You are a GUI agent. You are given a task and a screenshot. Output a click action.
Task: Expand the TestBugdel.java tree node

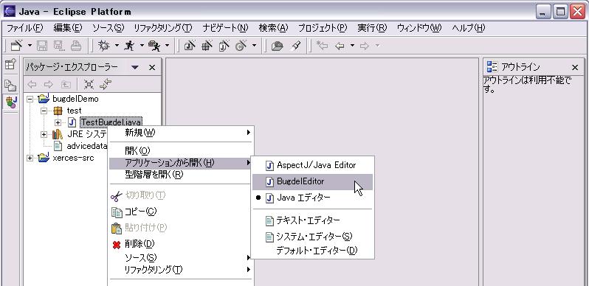(x=58, y=122)
